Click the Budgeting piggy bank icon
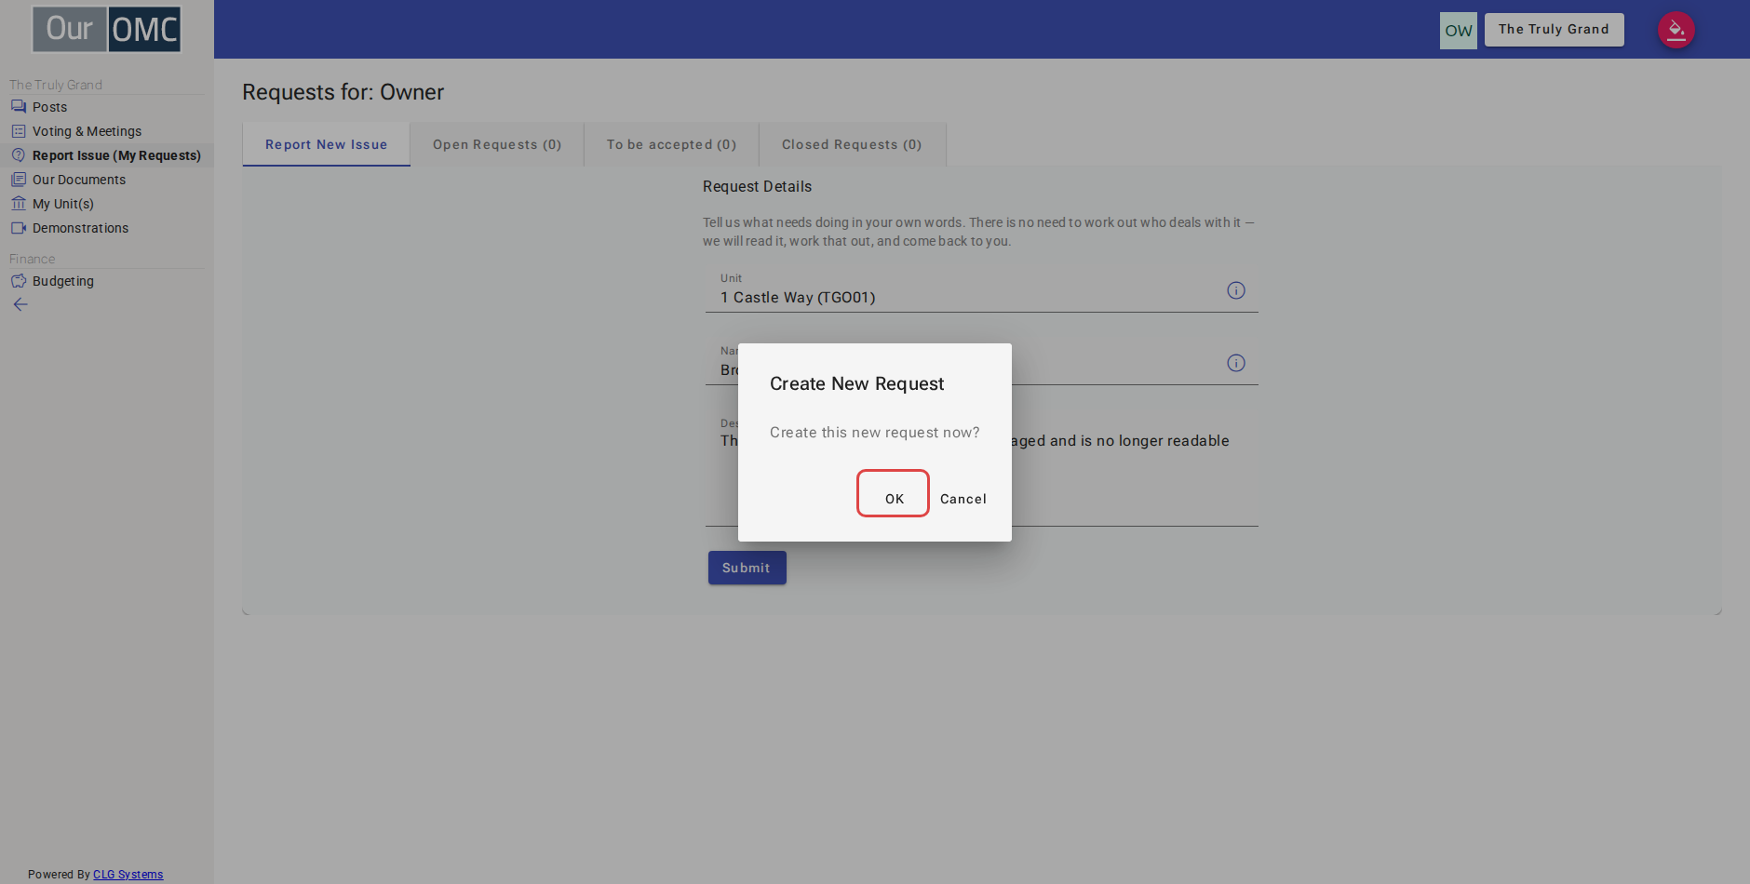 (19, 281)
